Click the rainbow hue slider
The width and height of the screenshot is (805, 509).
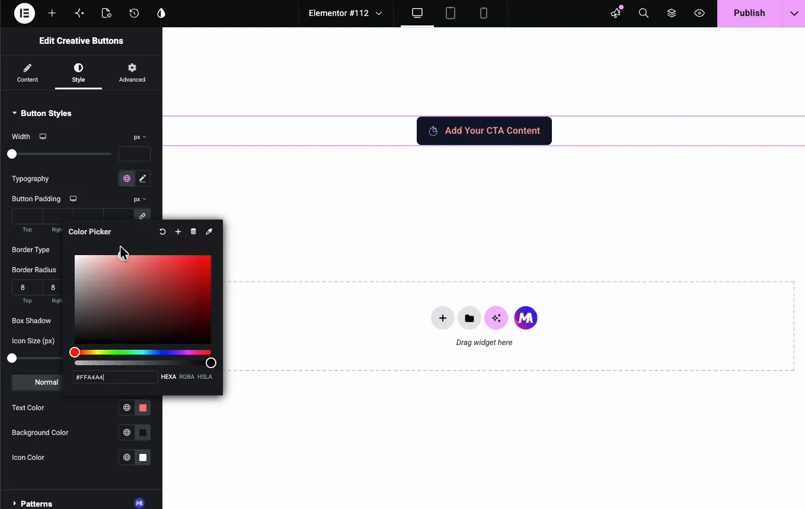[143, 352]
